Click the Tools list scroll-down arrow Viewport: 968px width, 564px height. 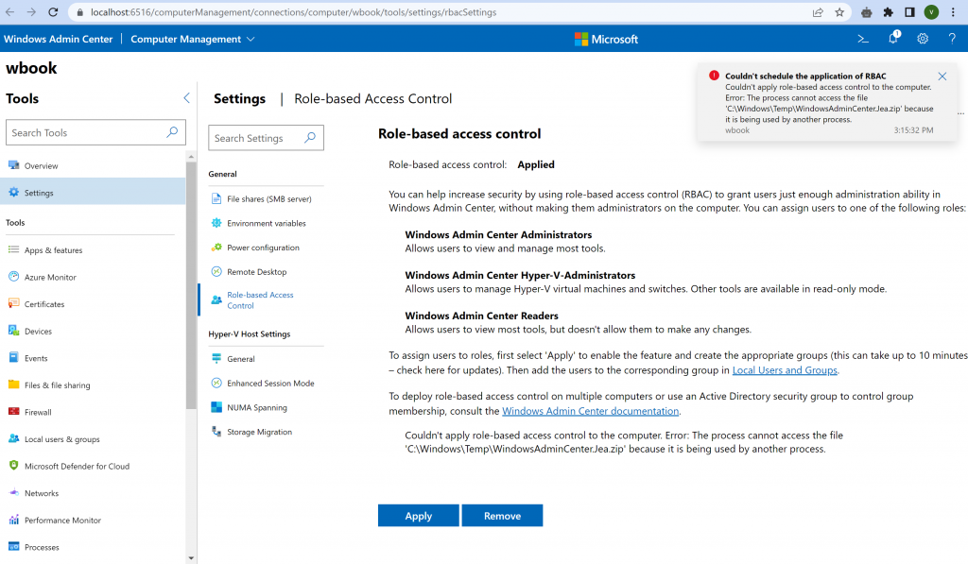tap(191, 557)
